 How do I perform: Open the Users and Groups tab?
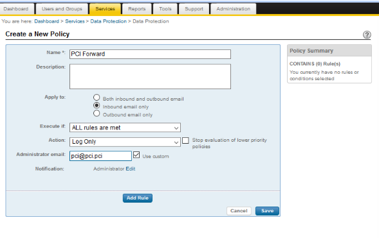point(62,9)
